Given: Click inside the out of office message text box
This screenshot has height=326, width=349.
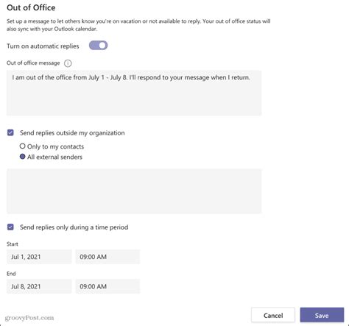Looking at the screenshot, I should 134,93.
